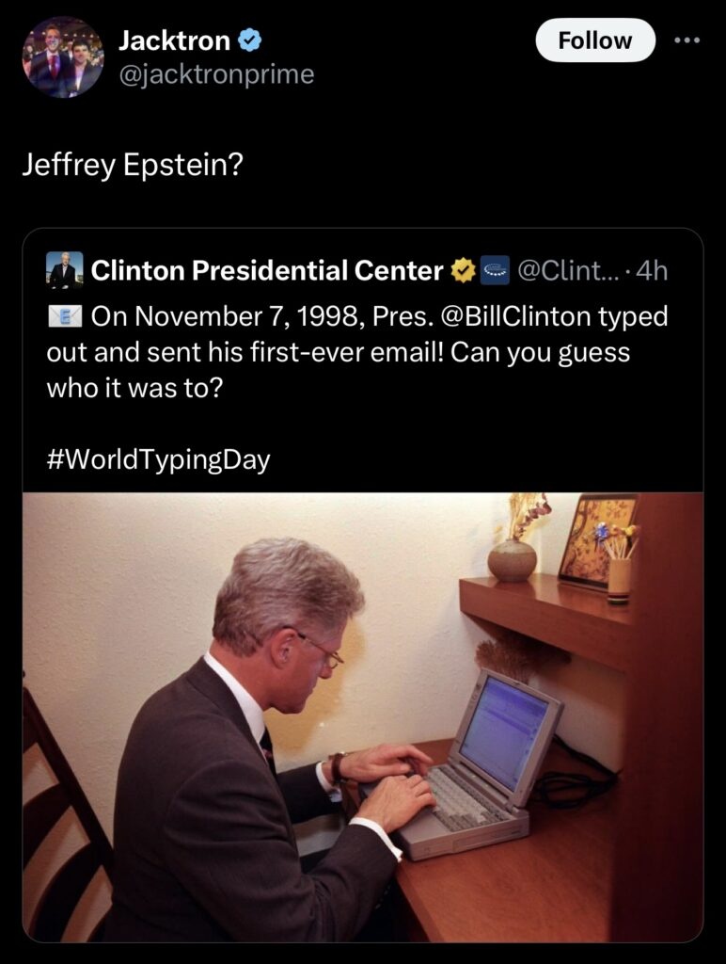Click the blue verified badge beside Jacktron
Viewport: 726px width, 964px height.
coord(249,40)
